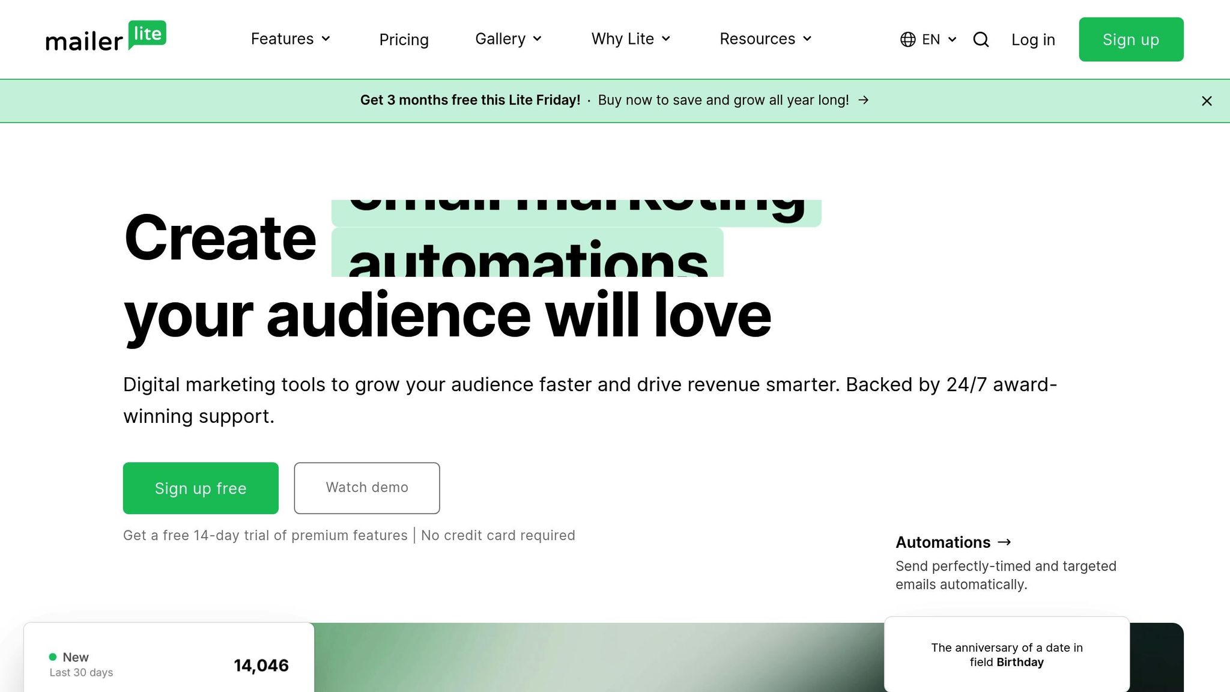Image resolution: width=1230 pixels, height=692 pixels.
Task: Select Pricing in the navigation
Action: 404,40
